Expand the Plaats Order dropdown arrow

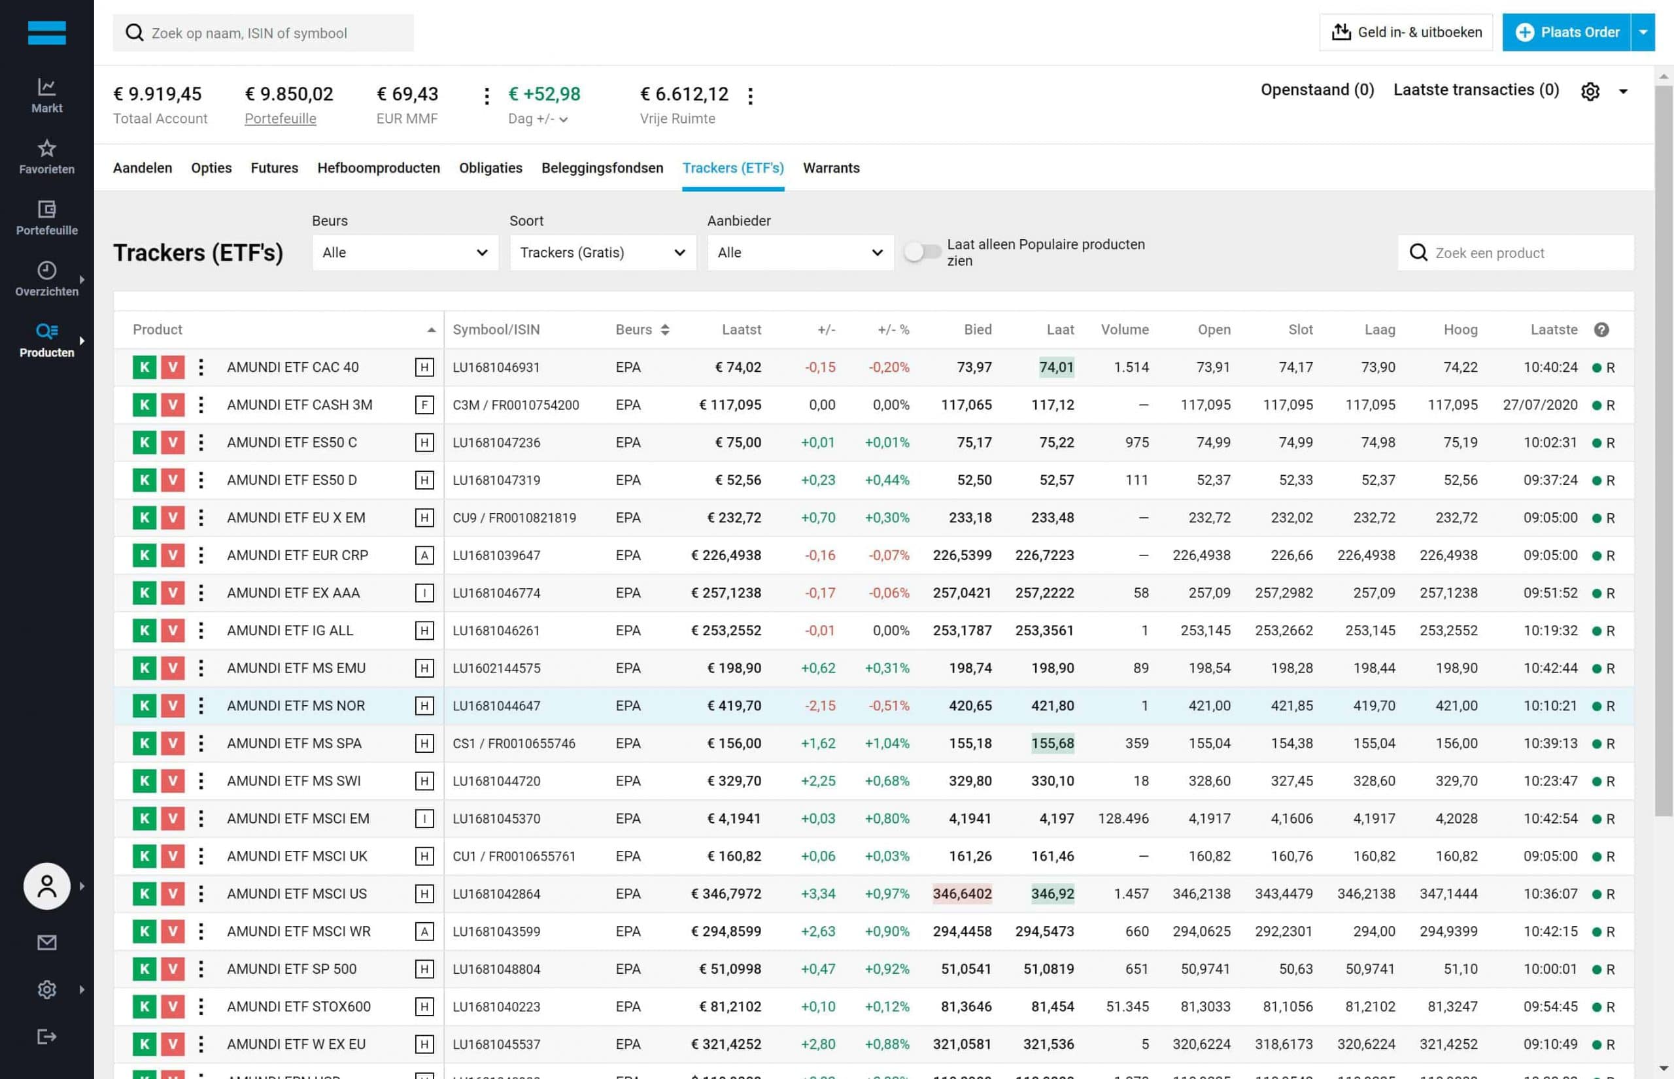pos(1643,32)
